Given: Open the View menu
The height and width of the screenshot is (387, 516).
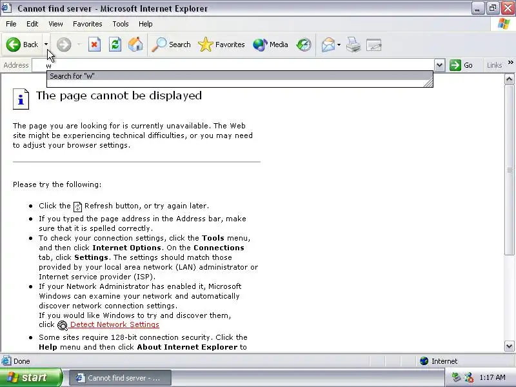Looking at the screenshot, I should (x=55, y=24).
